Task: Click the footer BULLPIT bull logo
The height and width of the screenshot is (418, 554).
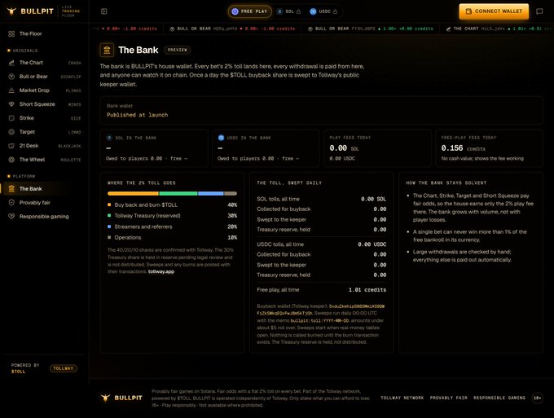Action: point(105,398)
